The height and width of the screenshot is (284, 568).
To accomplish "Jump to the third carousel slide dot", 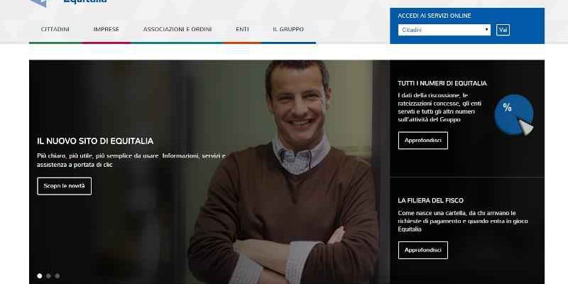I will [58, 276].
